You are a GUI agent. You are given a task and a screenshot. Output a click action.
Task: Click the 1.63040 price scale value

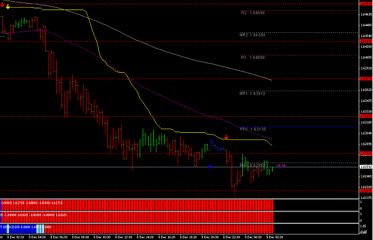[366, 133]
